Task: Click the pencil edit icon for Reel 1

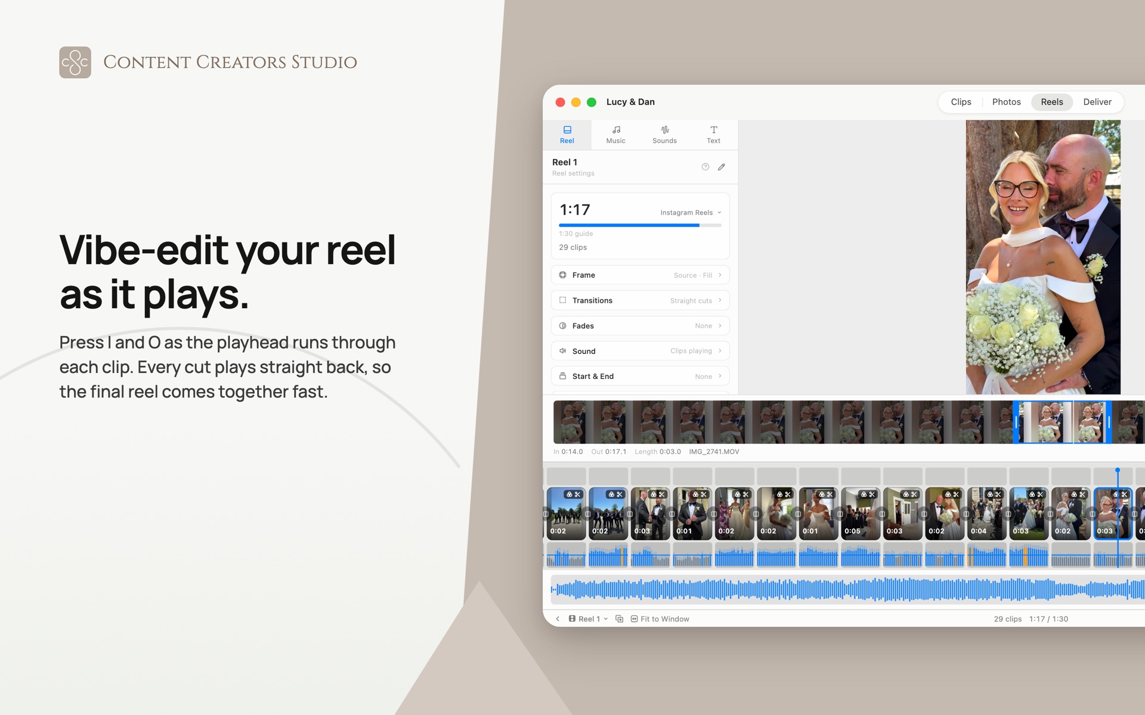Action: pos(722,167)
